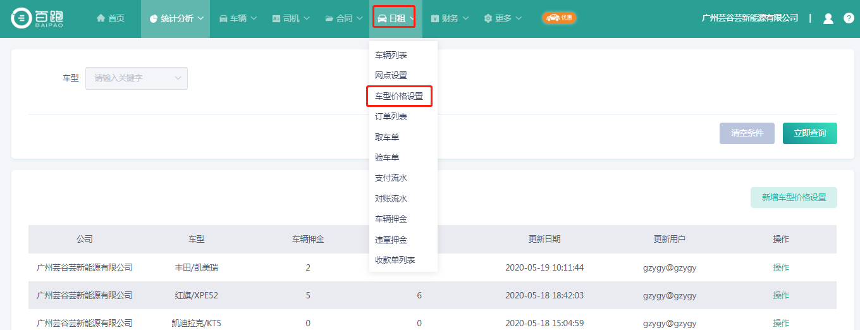The width and height of the screenshot is (860, 330).
Task: Click 新增车型价格设置 button
Action: (x=794, y=197)
